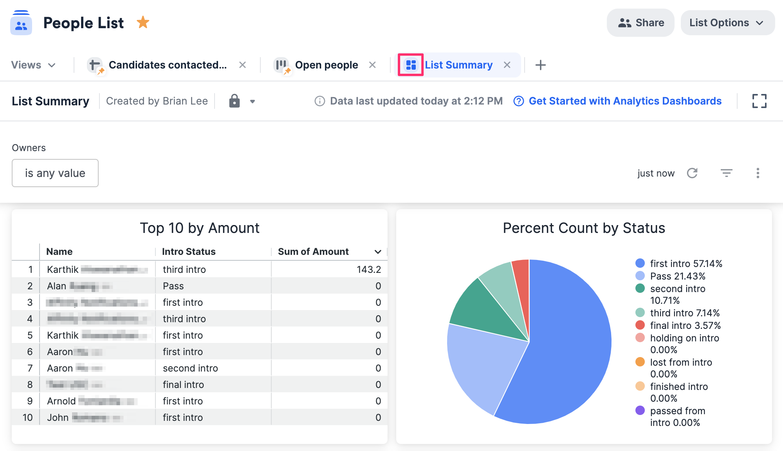Click the plus icon to add new view
This screenshot has height=451, width=783.
coord(541,65)
